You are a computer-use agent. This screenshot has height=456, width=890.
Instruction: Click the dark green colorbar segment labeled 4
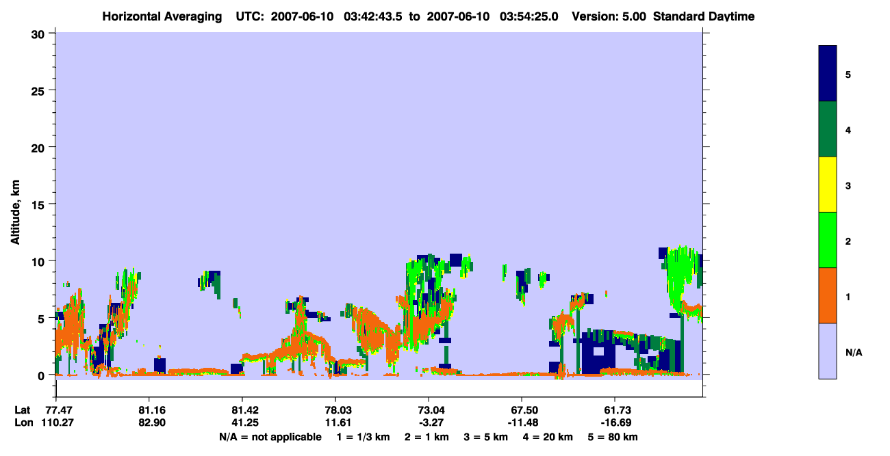point(828,129)
